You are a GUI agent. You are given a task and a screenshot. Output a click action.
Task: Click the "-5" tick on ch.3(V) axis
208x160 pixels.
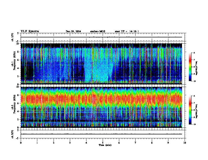[x=18, y=138]
